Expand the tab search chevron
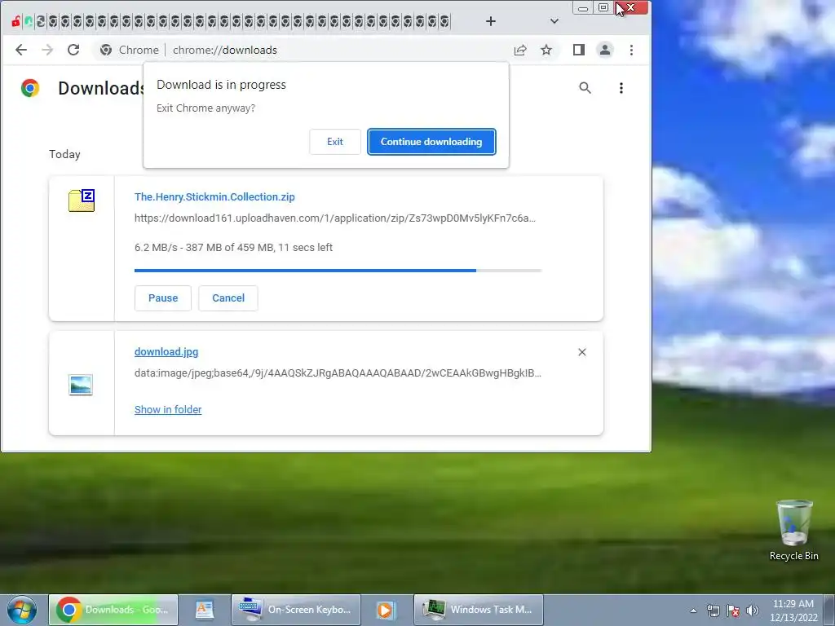Screen dimensions: 835x626 click(x=554, y=21)
